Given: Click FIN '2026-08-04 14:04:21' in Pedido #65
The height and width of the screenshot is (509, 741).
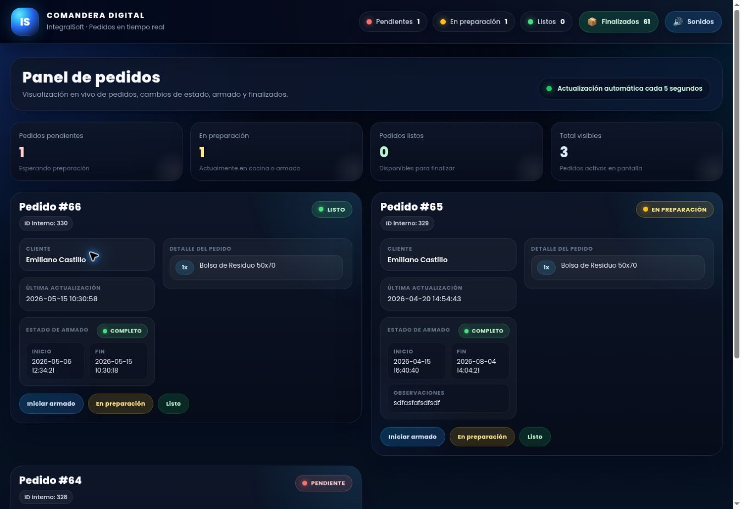Looking at the screenshot, I should tap(480, 361).
